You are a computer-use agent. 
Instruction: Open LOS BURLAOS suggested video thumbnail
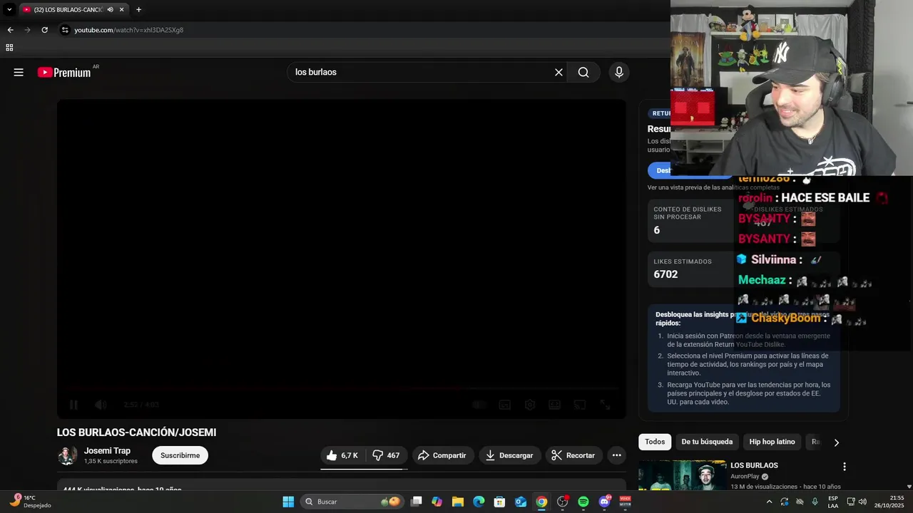683,475
